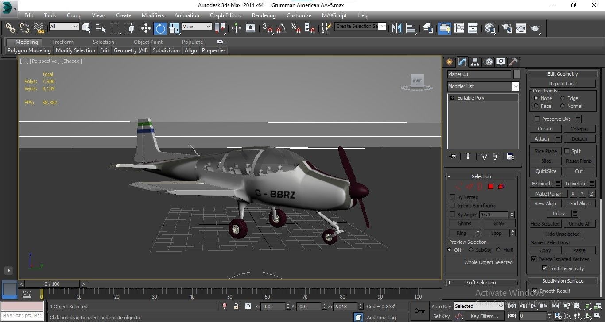
Task: Enable Preserve UVs checkbox
Action: pos(537,119)
